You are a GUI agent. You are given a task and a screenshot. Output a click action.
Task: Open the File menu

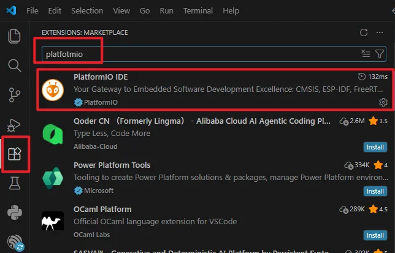(33, 11)
